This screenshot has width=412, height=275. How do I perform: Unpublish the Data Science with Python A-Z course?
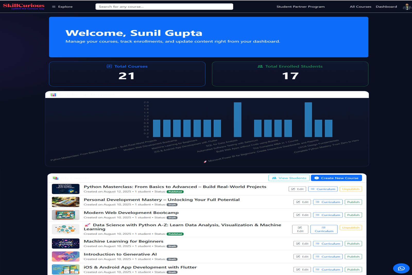tap(351, 228)
